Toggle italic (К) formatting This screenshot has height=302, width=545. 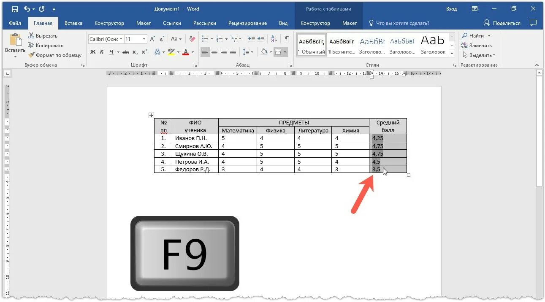(102, 52)
